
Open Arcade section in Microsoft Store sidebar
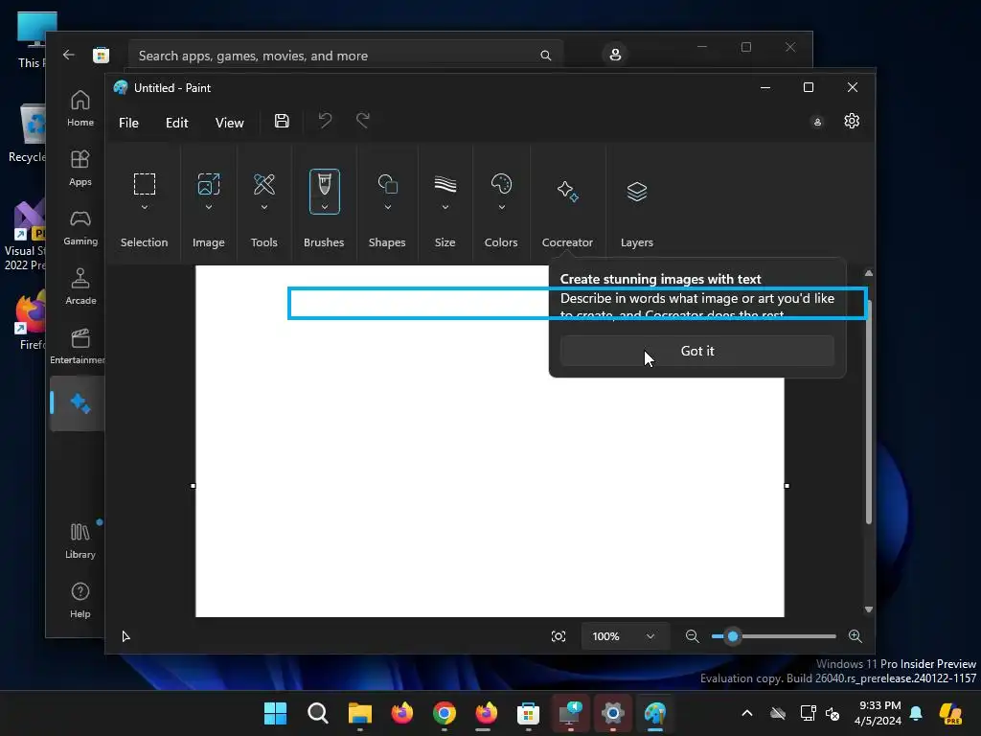(80, 287)
